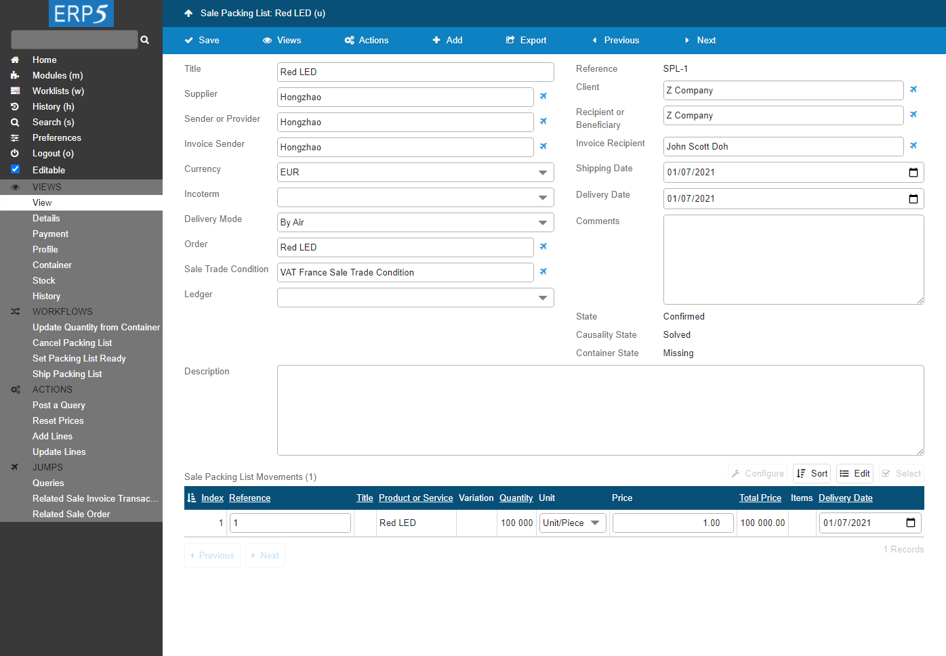Click the sort icon in the table header
The image size is (946, 656).
pyautogui.click(x=191, y=498)
